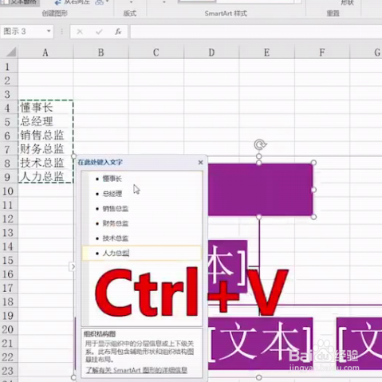
Task: Select cell A9 containing 人力总监
Action: [45, 176]
